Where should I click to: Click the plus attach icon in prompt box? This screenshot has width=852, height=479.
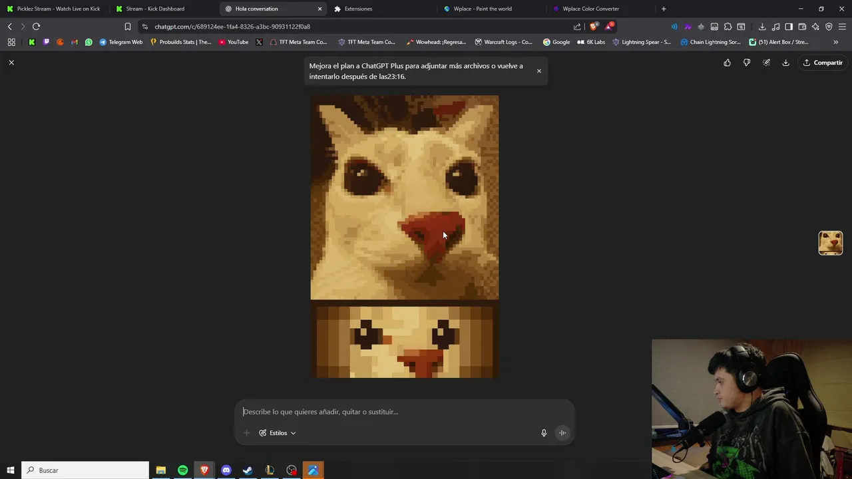click(246, 433)
